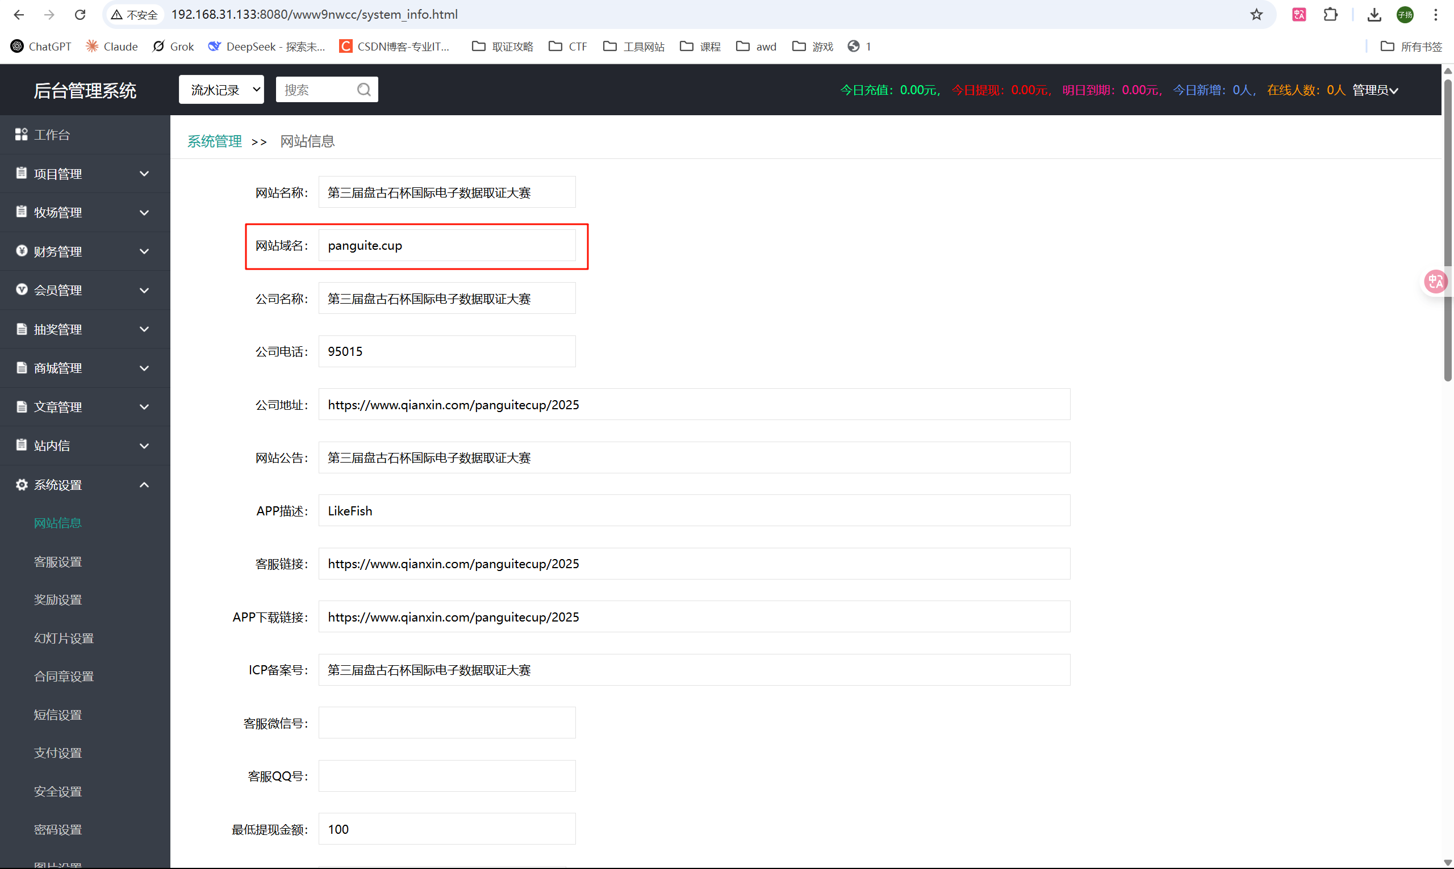The height and width of the screenshot is (869, 1454).
Task: Open the CSDN博客 bookmark
Action: pos(395,47)
